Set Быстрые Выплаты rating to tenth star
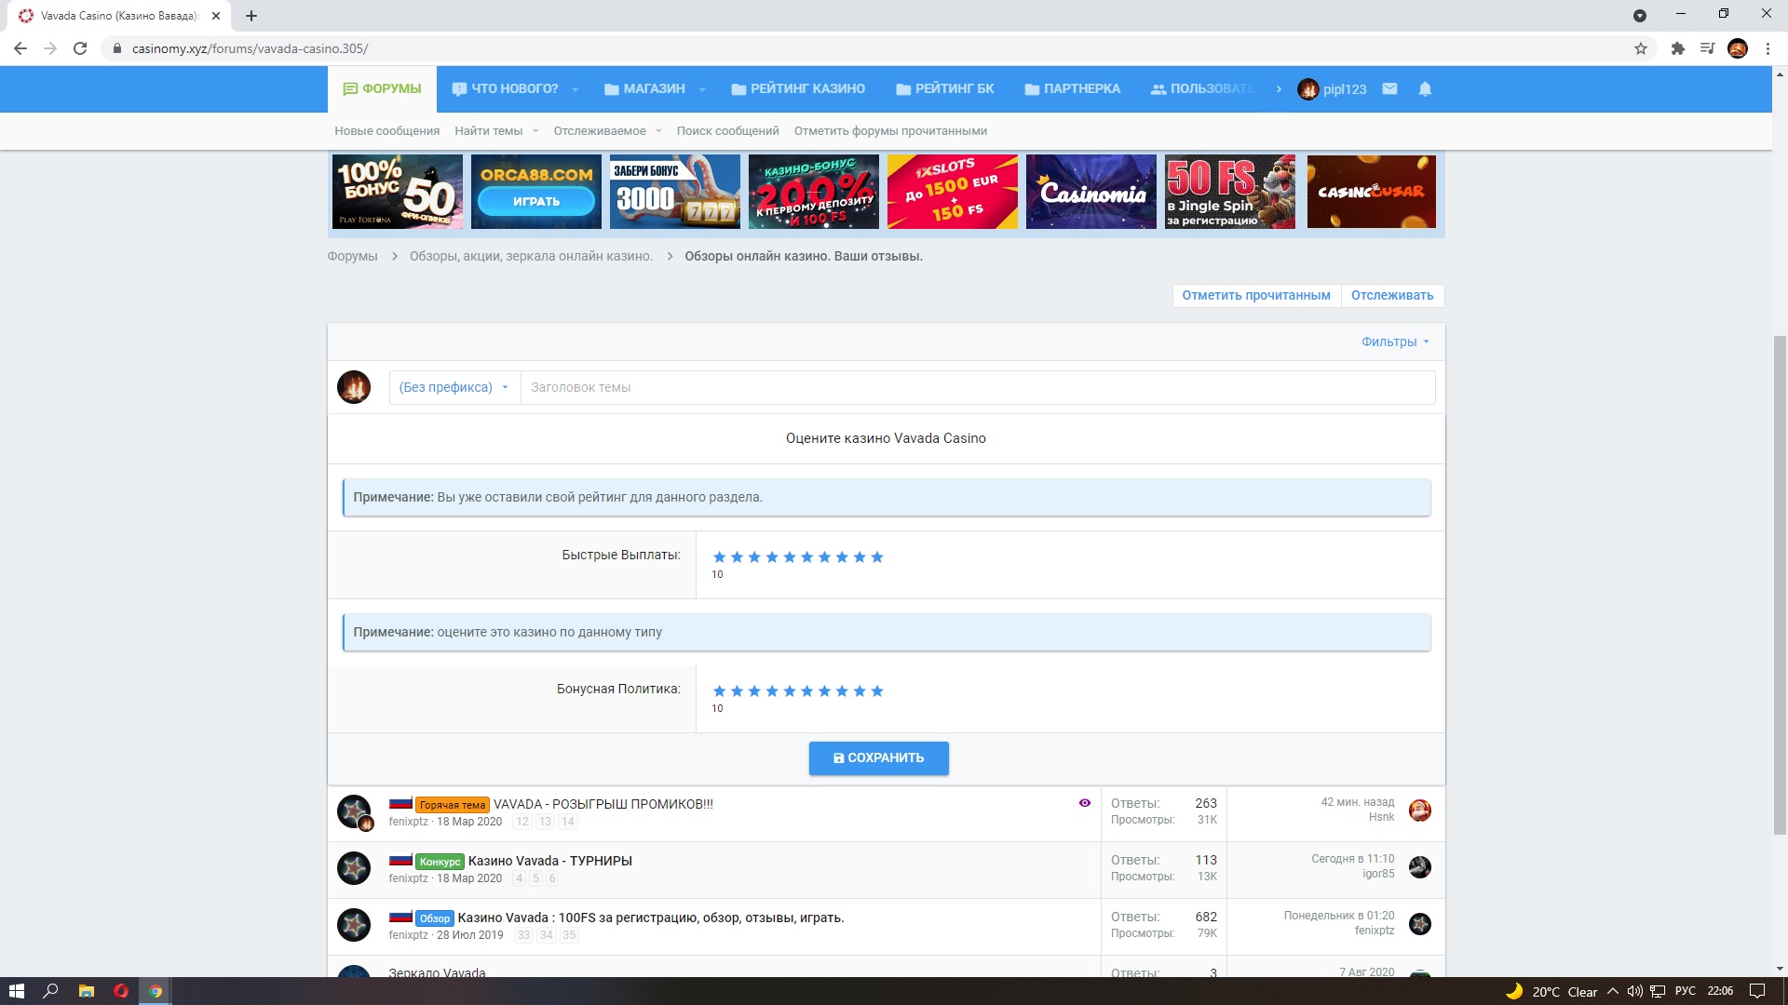1788x1005 pixels. 876,557
